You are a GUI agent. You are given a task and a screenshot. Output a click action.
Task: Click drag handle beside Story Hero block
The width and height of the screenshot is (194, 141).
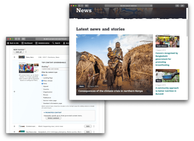[x=14, y=57]
